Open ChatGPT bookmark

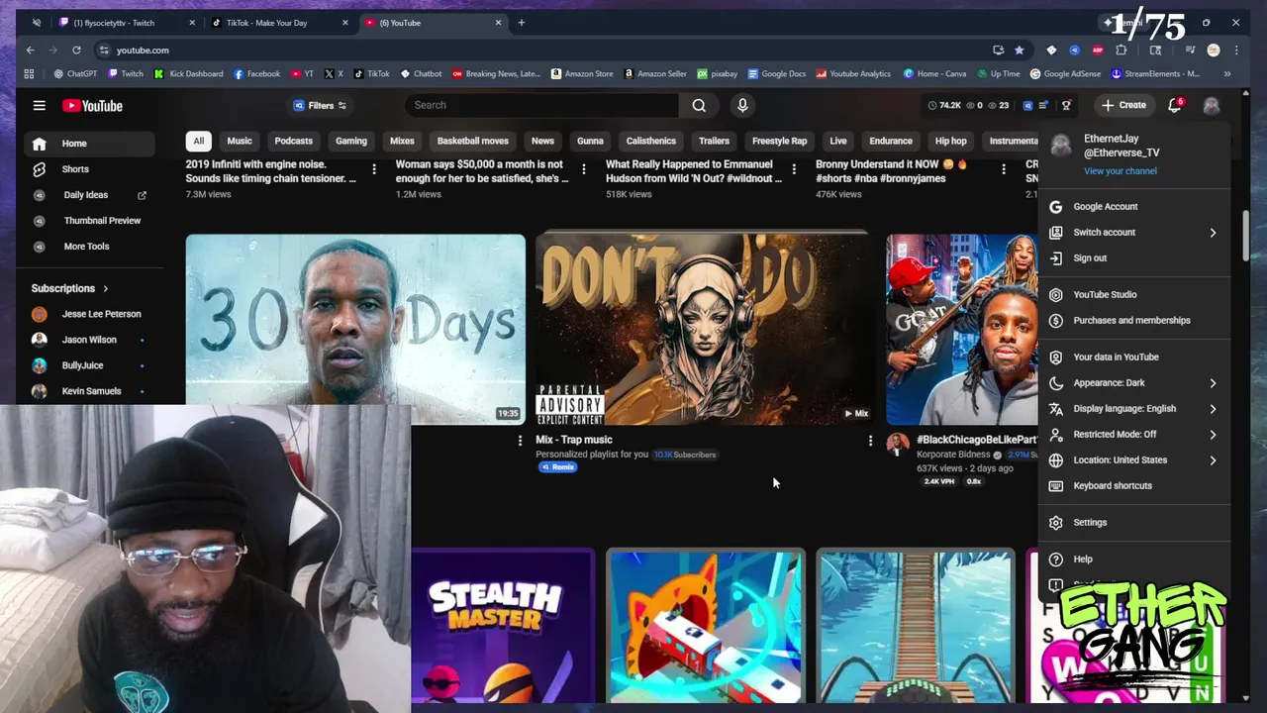click(75, 73)
